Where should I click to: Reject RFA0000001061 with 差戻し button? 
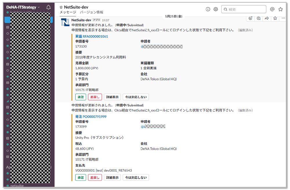pos(95,97)
